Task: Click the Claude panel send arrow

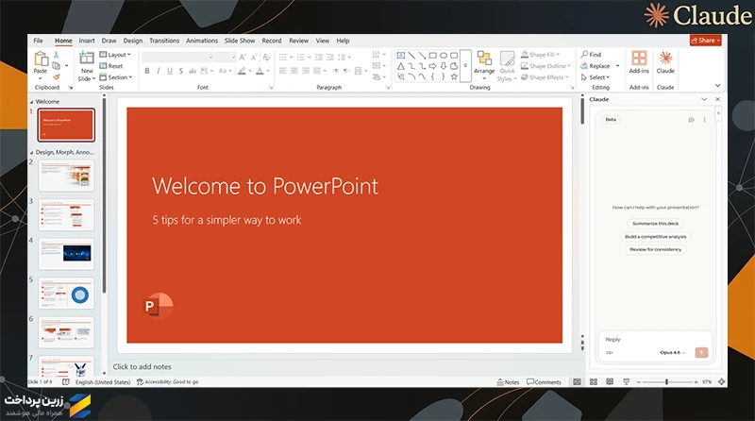Action: point(701,353)
